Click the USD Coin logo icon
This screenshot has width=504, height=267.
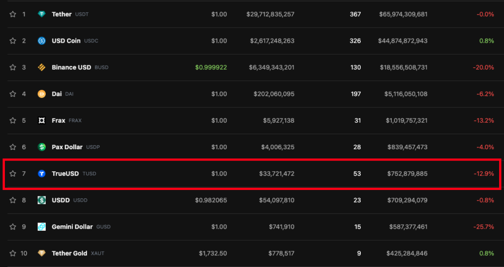pyautogui.click(x=42, y=41)
